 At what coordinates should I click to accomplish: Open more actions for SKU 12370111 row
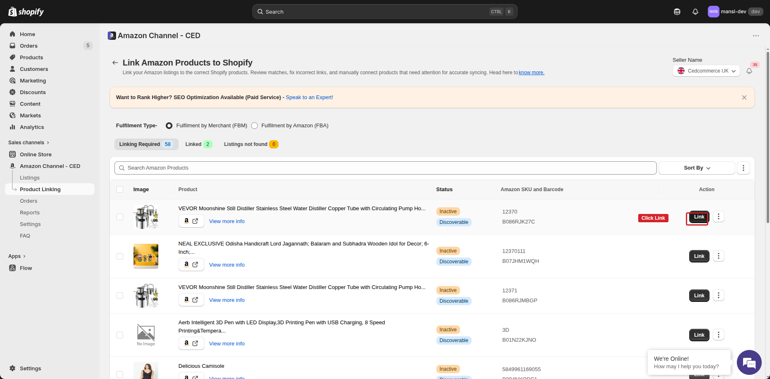click(719, 256)
